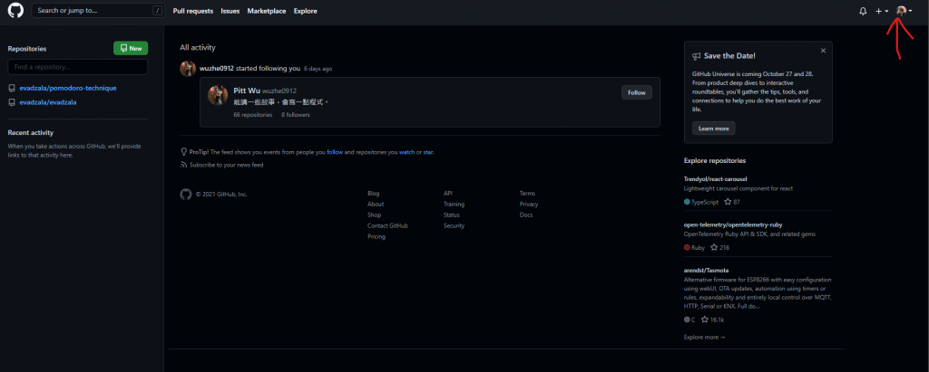
Task: Go to Issues
Action: pos(230,11)
